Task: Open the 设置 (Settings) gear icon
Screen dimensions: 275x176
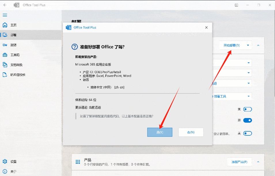Action: (x=5, y=162)
